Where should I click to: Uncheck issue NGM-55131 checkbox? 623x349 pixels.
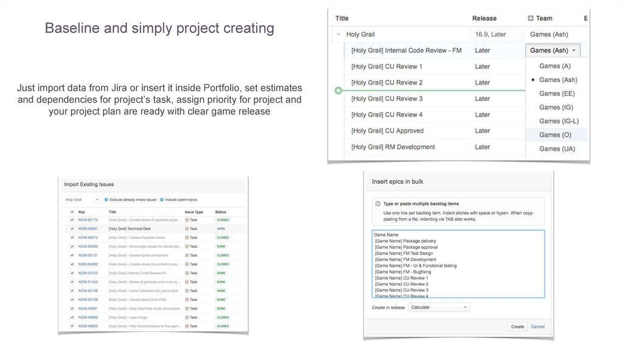click(72, 255)
